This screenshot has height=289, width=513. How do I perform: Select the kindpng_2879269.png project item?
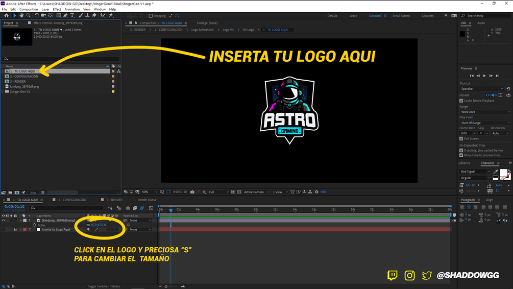(x=24, y=86)
